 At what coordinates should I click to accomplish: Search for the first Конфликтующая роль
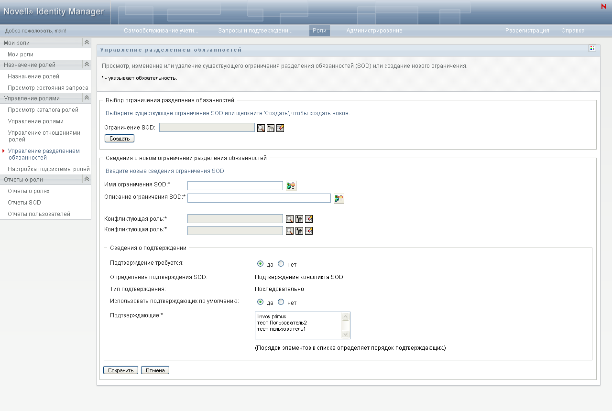[290, 219]
